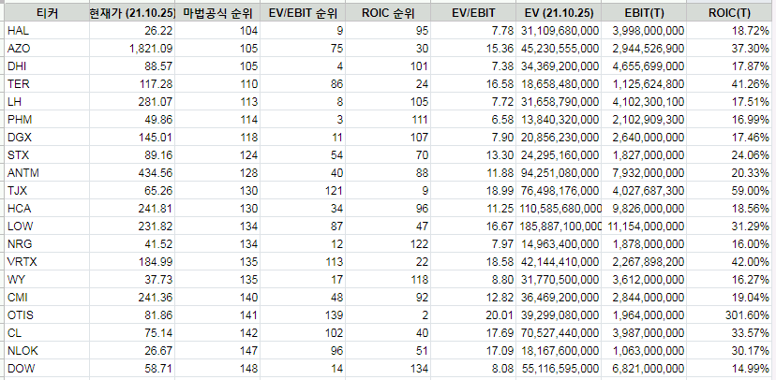The height and width of the screenshot is (380, 776).
Task: Click the DOW ticker cell
Action: (47, 369)
